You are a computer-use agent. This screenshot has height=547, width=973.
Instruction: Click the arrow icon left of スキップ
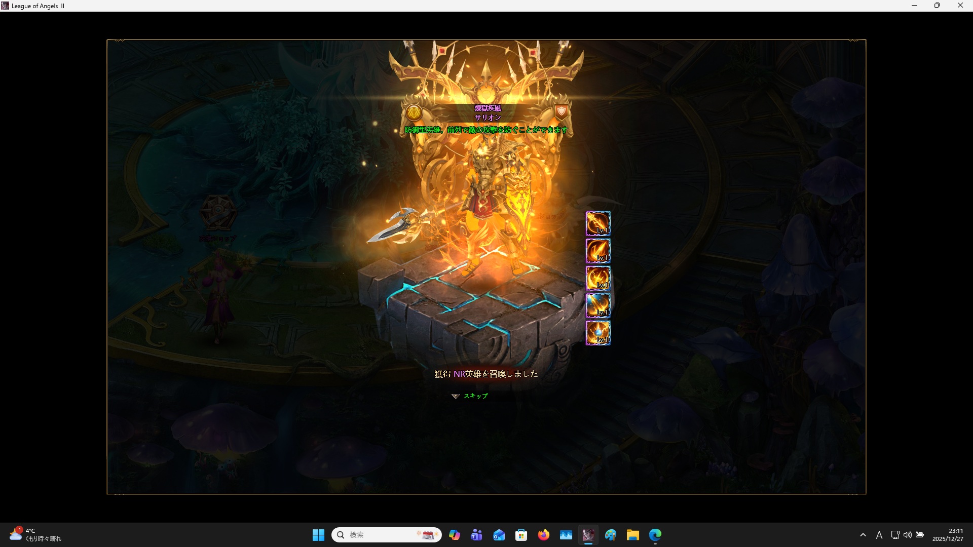pyautogui.click(x=455, y=396)
